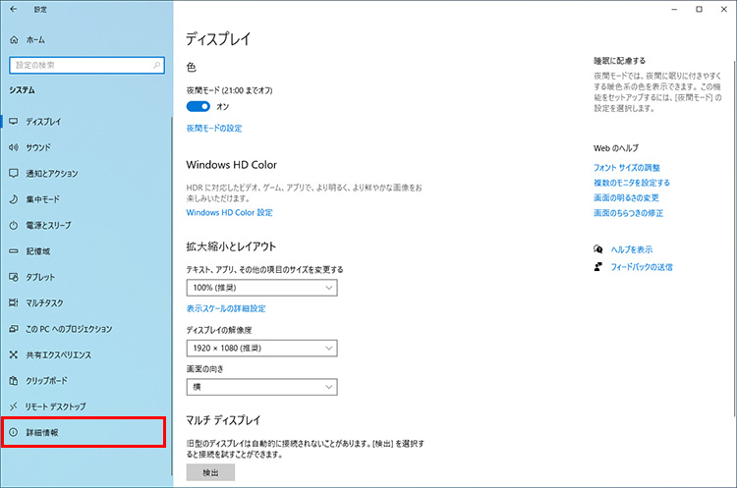
Task: Select the クリップボード clipboard icon
Action: pyautogui.click(x=14, y=380)
